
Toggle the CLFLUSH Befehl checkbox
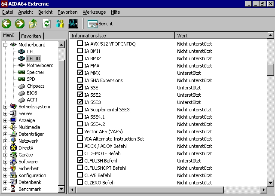pyautogui.click(x=80, y=160)
